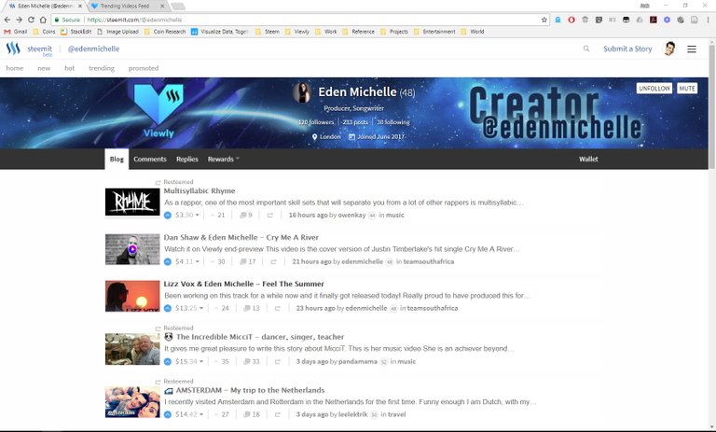Switch to the Replies tab

click(187, 160)
